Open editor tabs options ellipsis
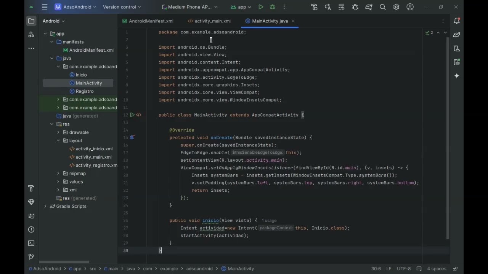The width and height of the screenshot is (488, 274). tap(443, 21)
